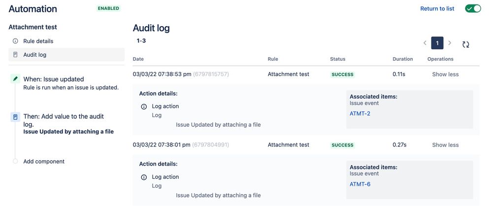Click the refresh audit log icon
Image resolution: width=492 pixels, height=206 pixels.
(465, 44)
